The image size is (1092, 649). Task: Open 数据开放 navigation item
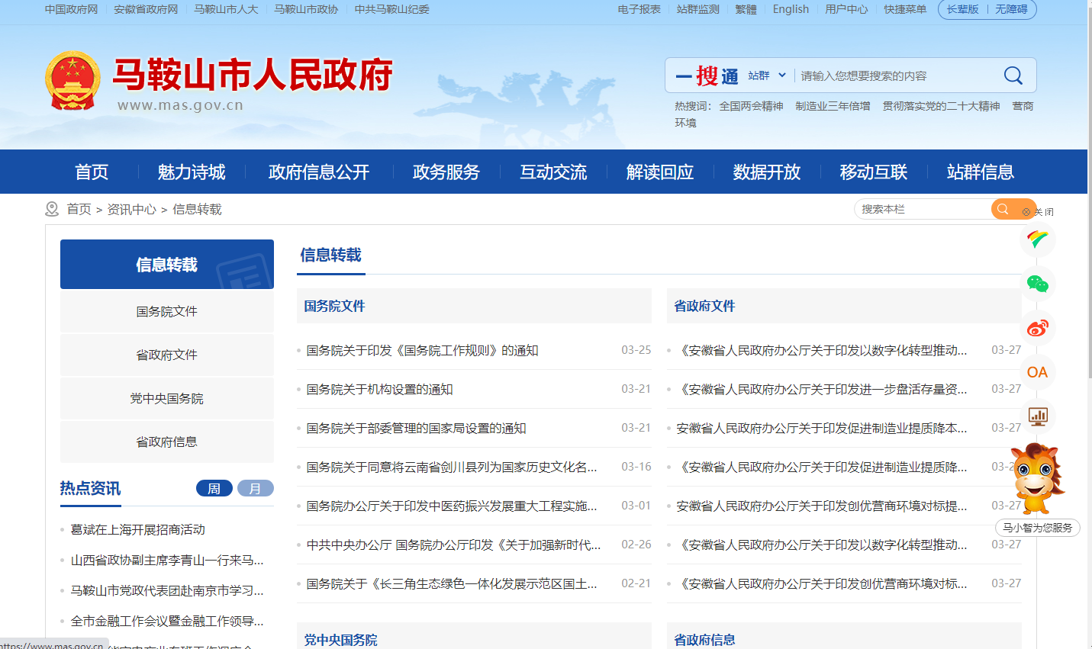pos(767,172)
